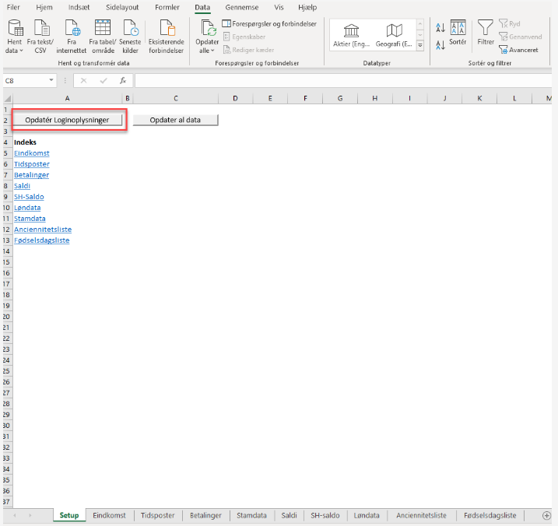Sort descending Z to A
Image resolution: width=558 pixels, height=526 pixels.
point(440,45)
